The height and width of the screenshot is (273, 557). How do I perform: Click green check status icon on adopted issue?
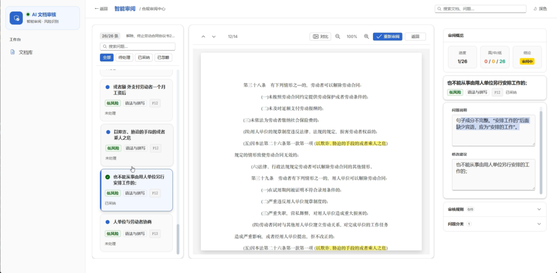(108, 176)
